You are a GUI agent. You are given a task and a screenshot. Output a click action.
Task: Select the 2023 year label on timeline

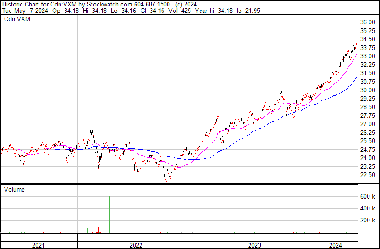255,245
